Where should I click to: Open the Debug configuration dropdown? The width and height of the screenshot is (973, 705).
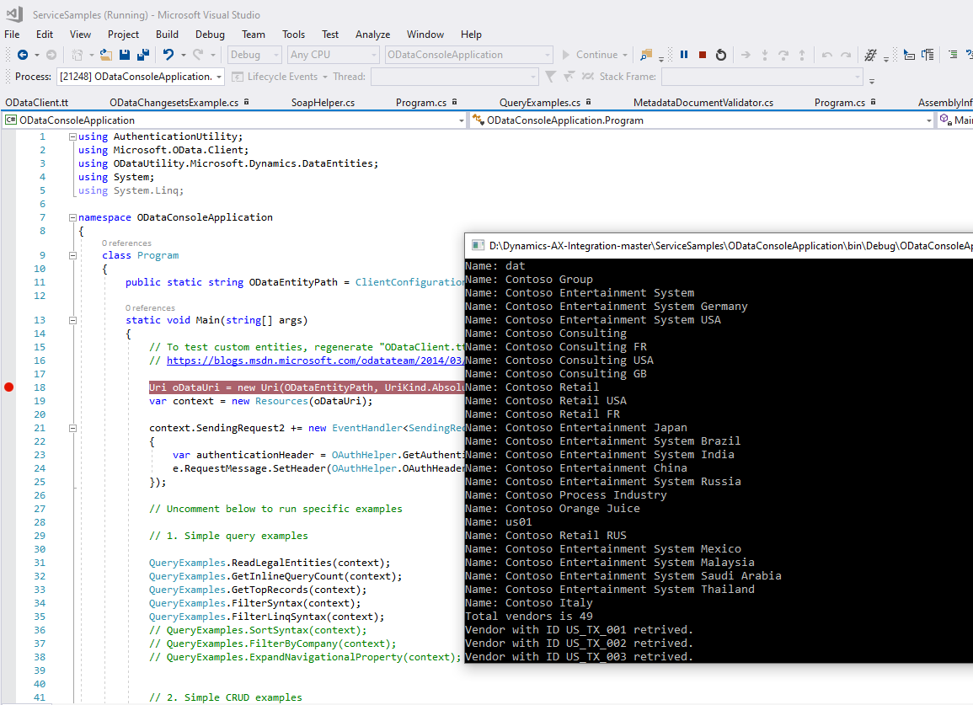255,55
